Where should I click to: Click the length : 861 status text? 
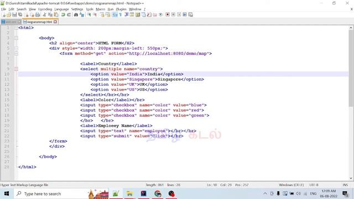[155, 185]
